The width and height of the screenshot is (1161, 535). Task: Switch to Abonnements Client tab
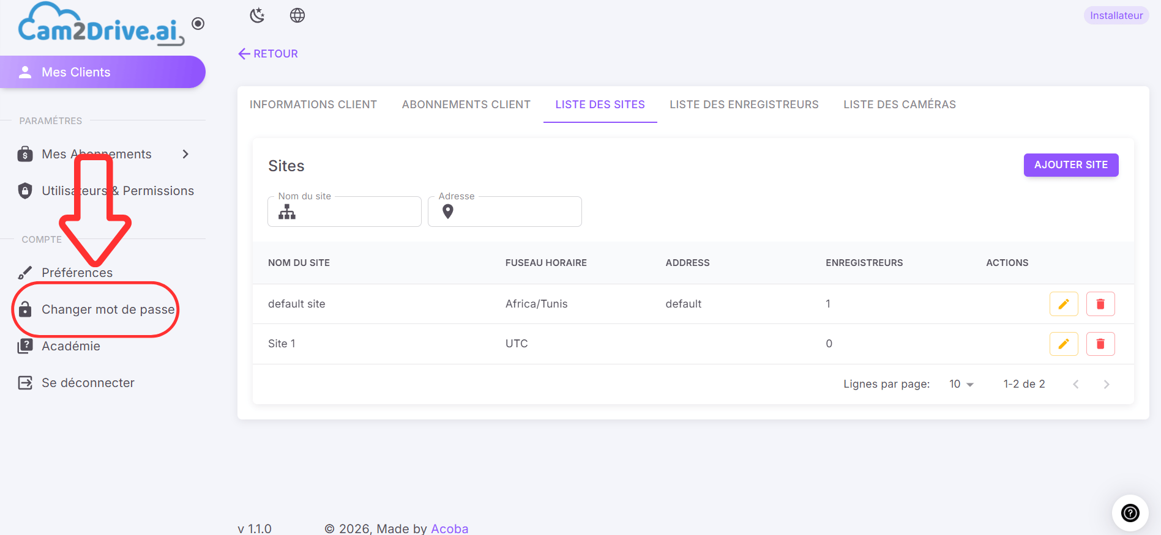pos(466,105)
